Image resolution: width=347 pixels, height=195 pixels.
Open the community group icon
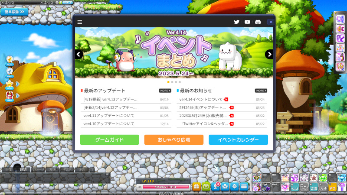pos(225,187)
